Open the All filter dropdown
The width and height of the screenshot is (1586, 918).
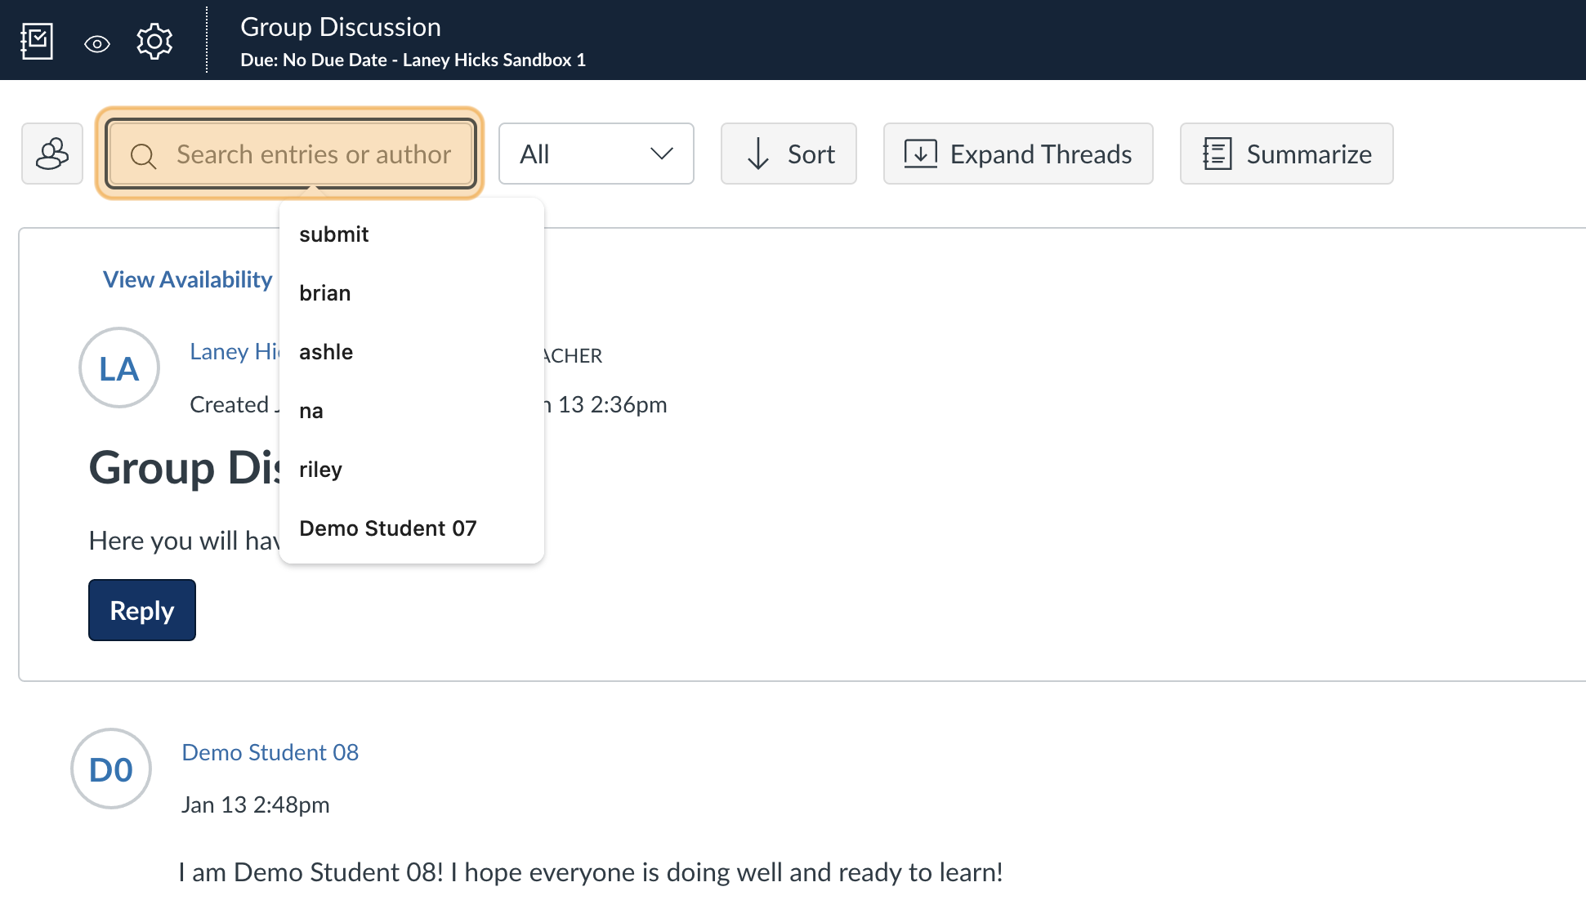pyautogui.click(x=596, y=154)
